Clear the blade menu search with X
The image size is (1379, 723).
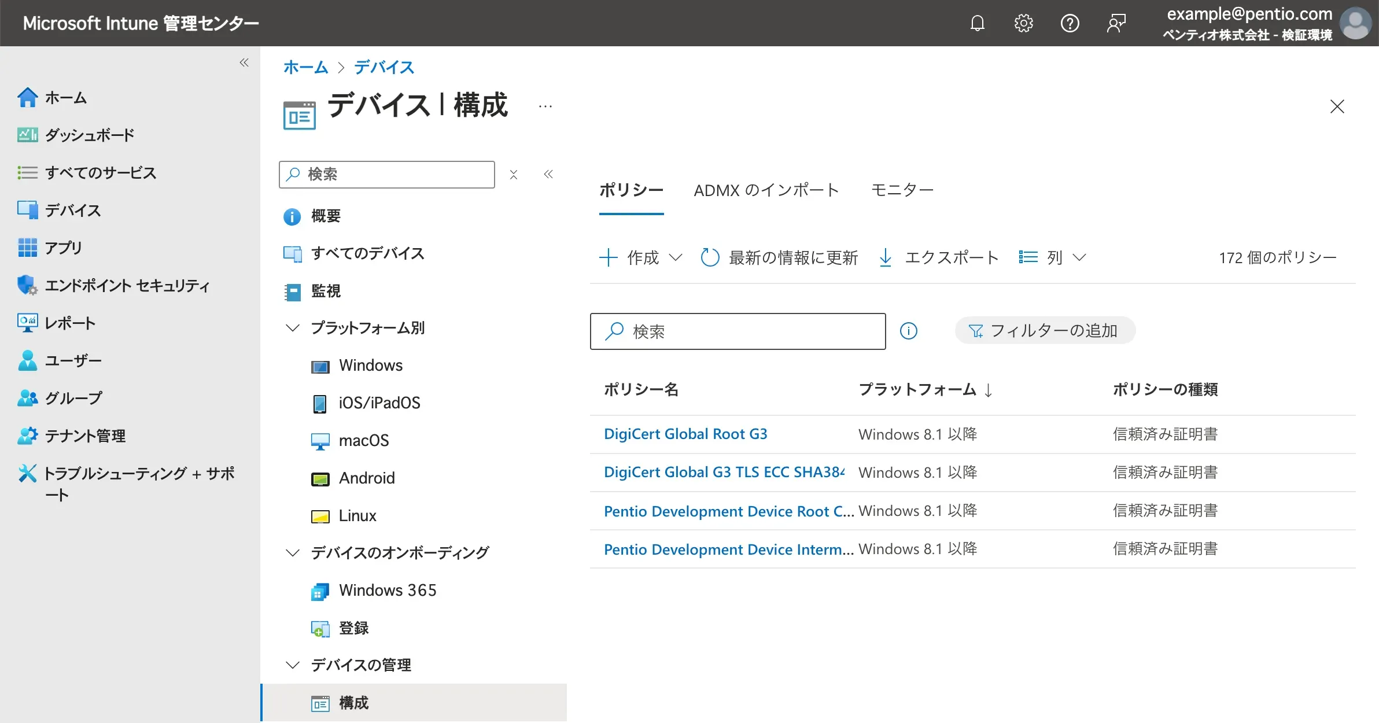click(x=514, y=175)
